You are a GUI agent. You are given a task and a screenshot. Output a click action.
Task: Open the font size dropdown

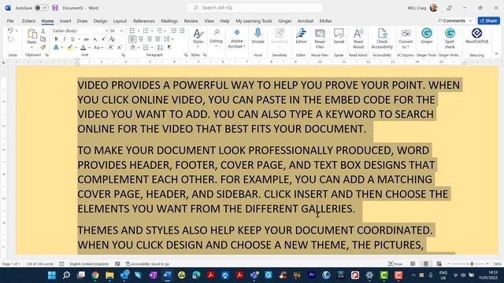121,31
